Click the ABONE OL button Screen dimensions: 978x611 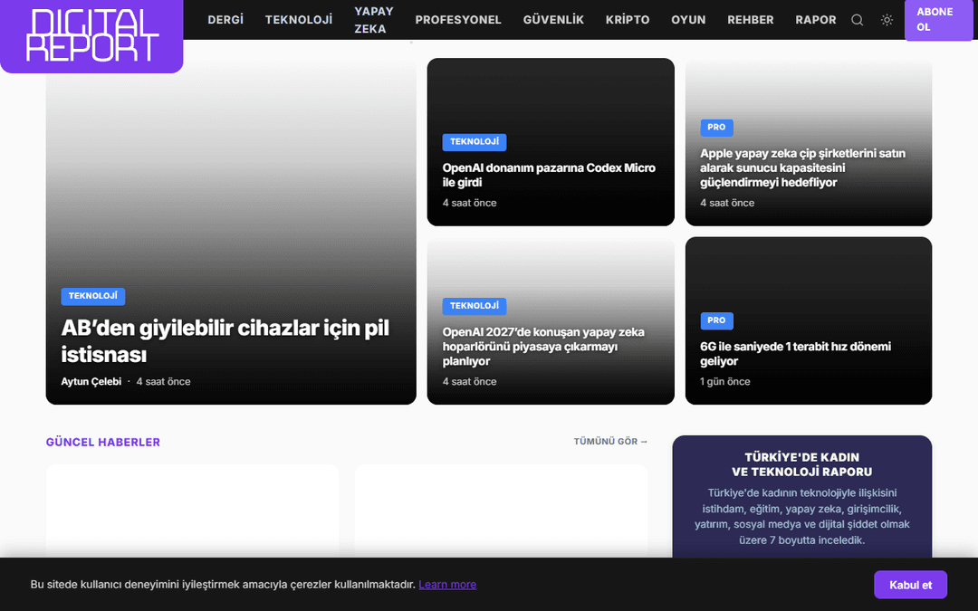tap(938, 20)
